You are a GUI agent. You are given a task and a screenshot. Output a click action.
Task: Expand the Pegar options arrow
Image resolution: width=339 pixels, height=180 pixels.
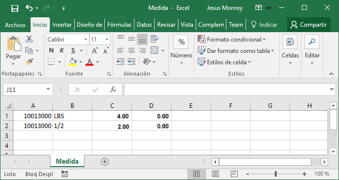13,64
